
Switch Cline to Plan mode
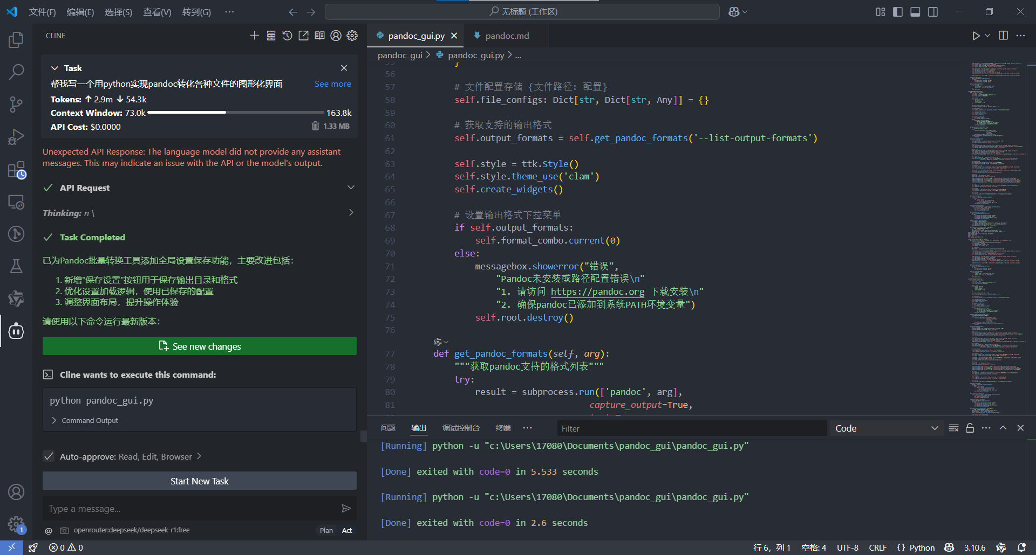(x=326, y=530)
